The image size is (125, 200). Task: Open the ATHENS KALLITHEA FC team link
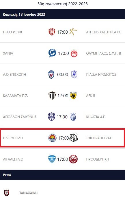coord(104,32)
